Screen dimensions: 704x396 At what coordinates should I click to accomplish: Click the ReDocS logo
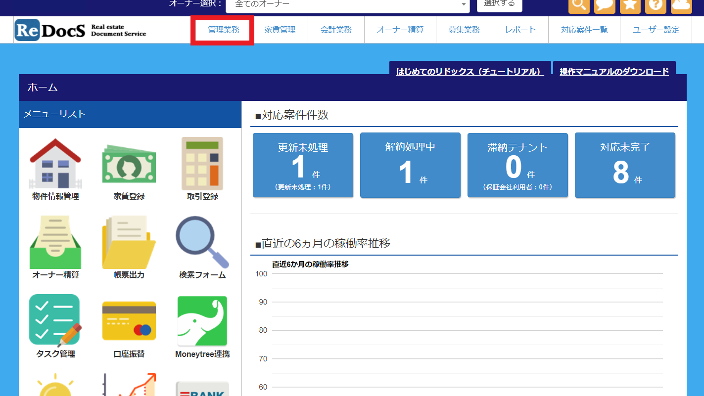pos(81,30)
